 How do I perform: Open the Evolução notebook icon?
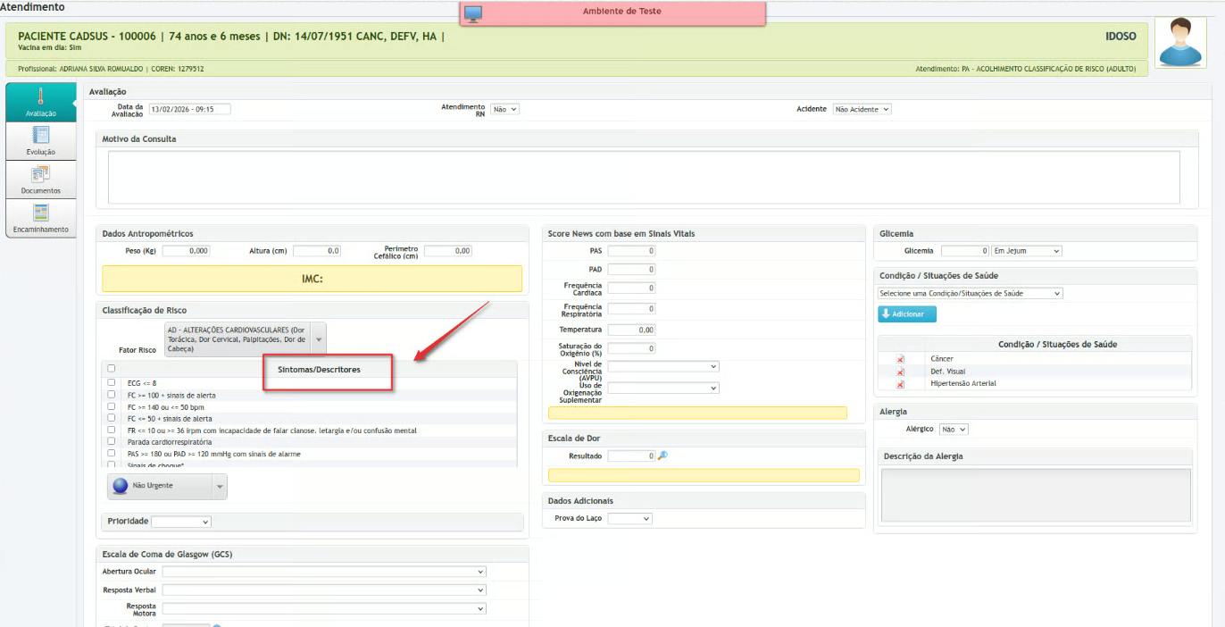point(40,136)
